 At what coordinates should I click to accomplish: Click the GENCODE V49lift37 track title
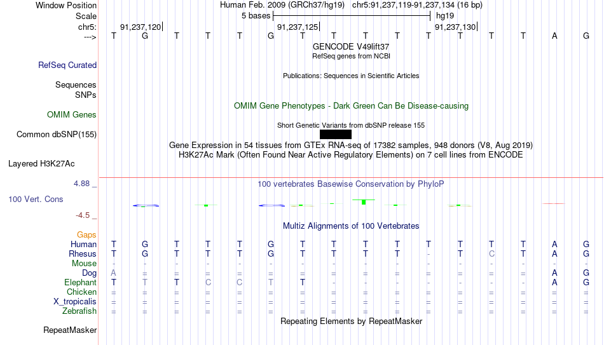tap(351, 46)
